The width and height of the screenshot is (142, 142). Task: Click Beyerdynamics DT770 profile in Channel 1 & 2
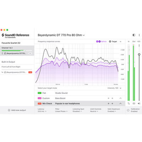click(x=16, y=53)
